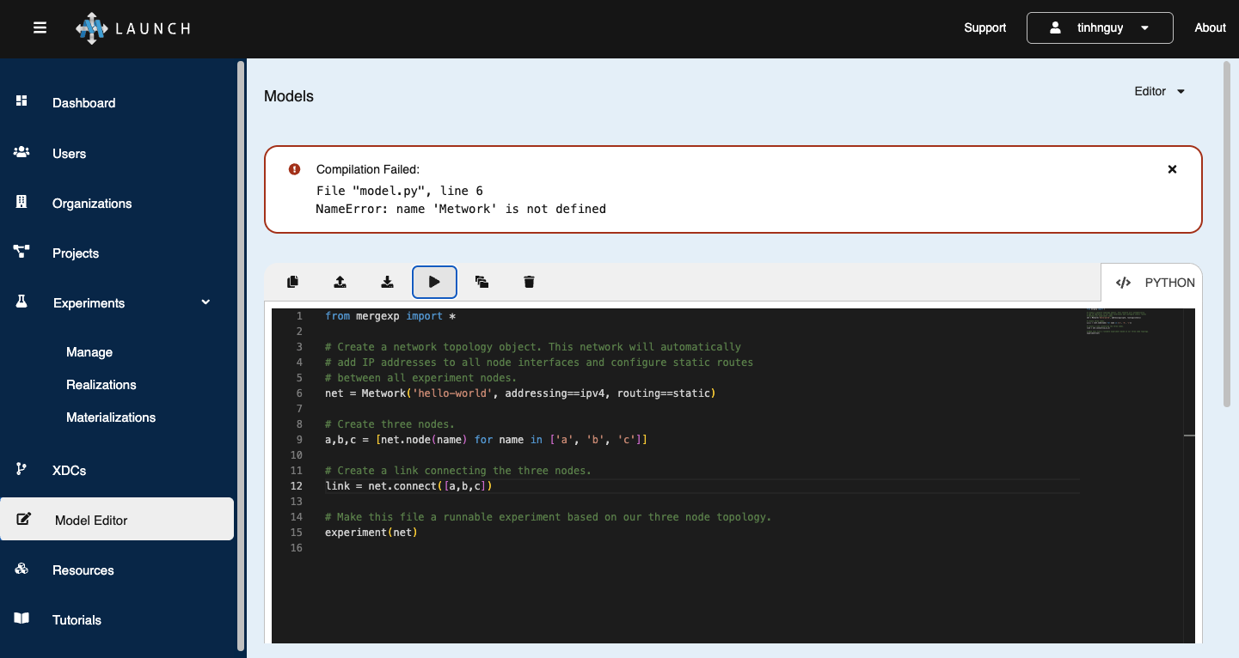Collapse the Experiments sidebar section
1239x658 pixels.
pyautogui.click(x=205, y=302)
